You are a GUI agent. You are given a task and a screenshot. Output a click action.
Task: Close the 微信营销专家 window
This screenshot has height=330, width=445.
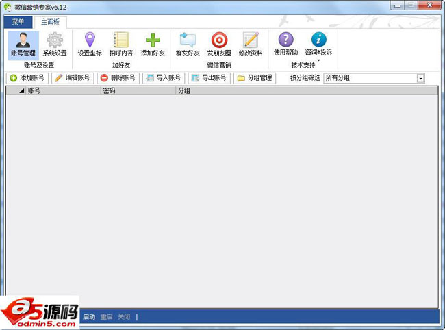point(429,5)
